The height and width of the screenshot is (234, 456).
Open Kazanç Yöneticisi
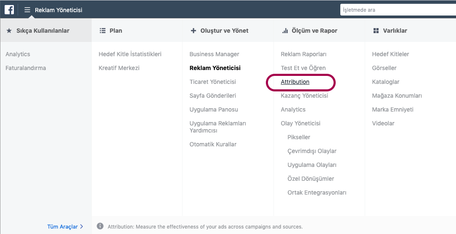(x=304, y=96)
